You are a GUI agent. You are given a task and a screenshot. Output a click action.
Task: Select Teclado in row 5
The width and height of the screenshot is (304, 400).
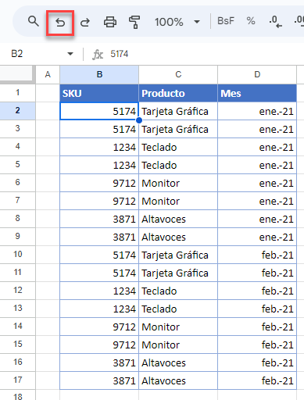click(178, 165)
